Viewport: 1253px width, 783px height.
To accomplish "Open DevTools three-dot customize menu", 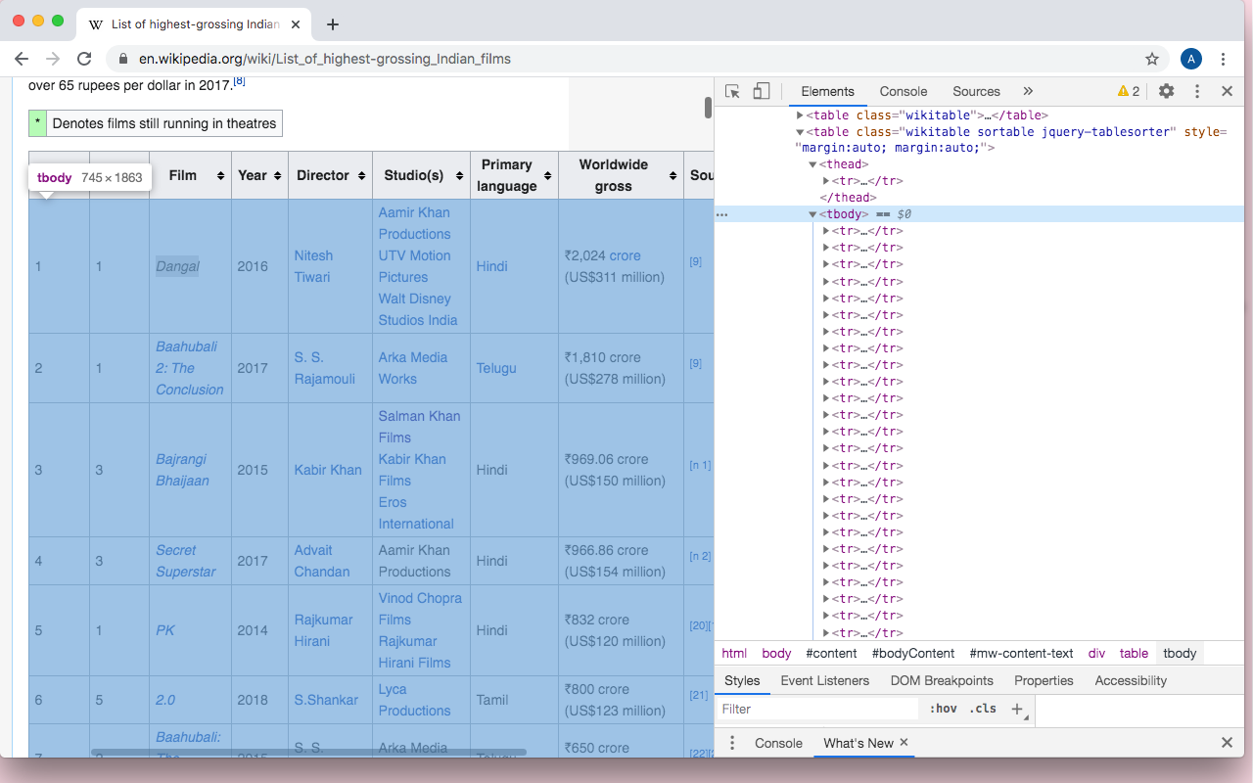I will tap(1196, 91).
